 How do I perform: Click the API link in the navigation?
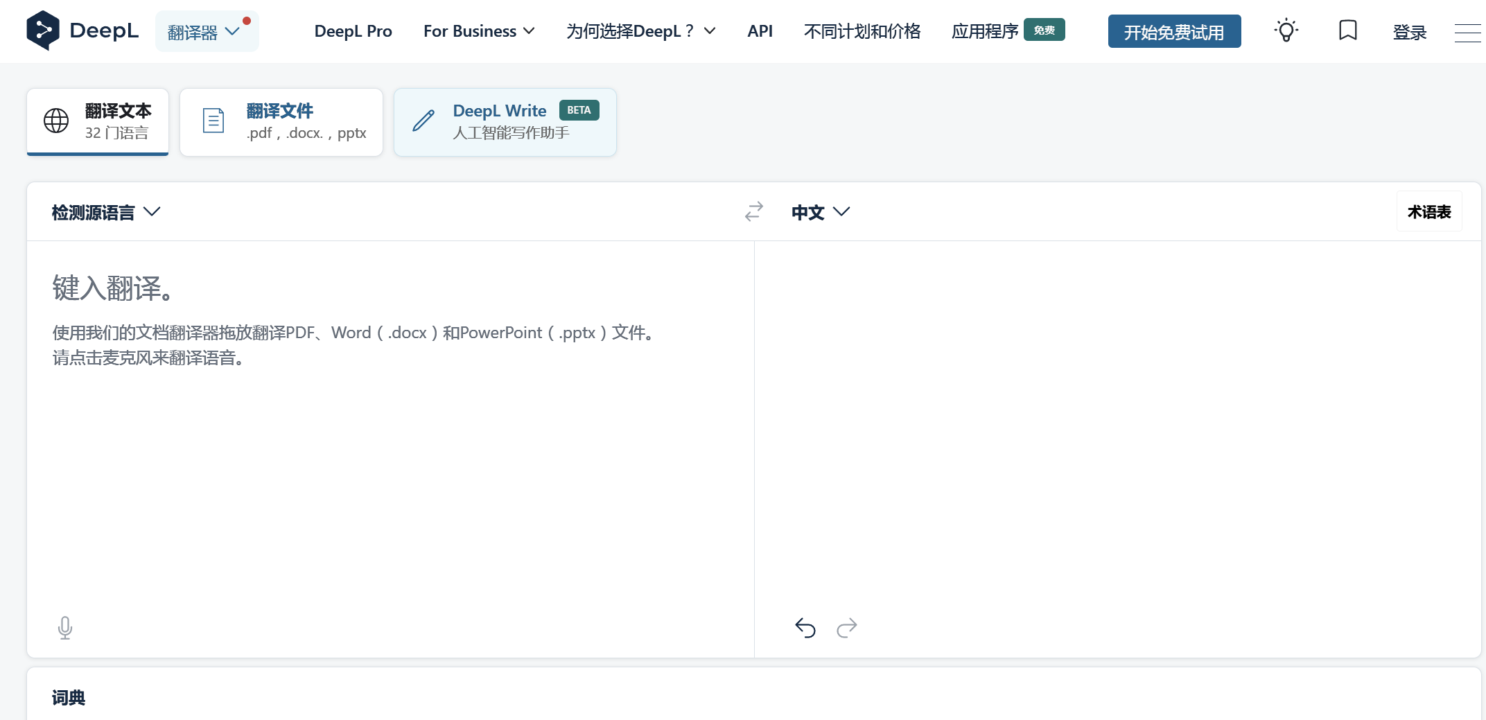[x=760, y=31]
